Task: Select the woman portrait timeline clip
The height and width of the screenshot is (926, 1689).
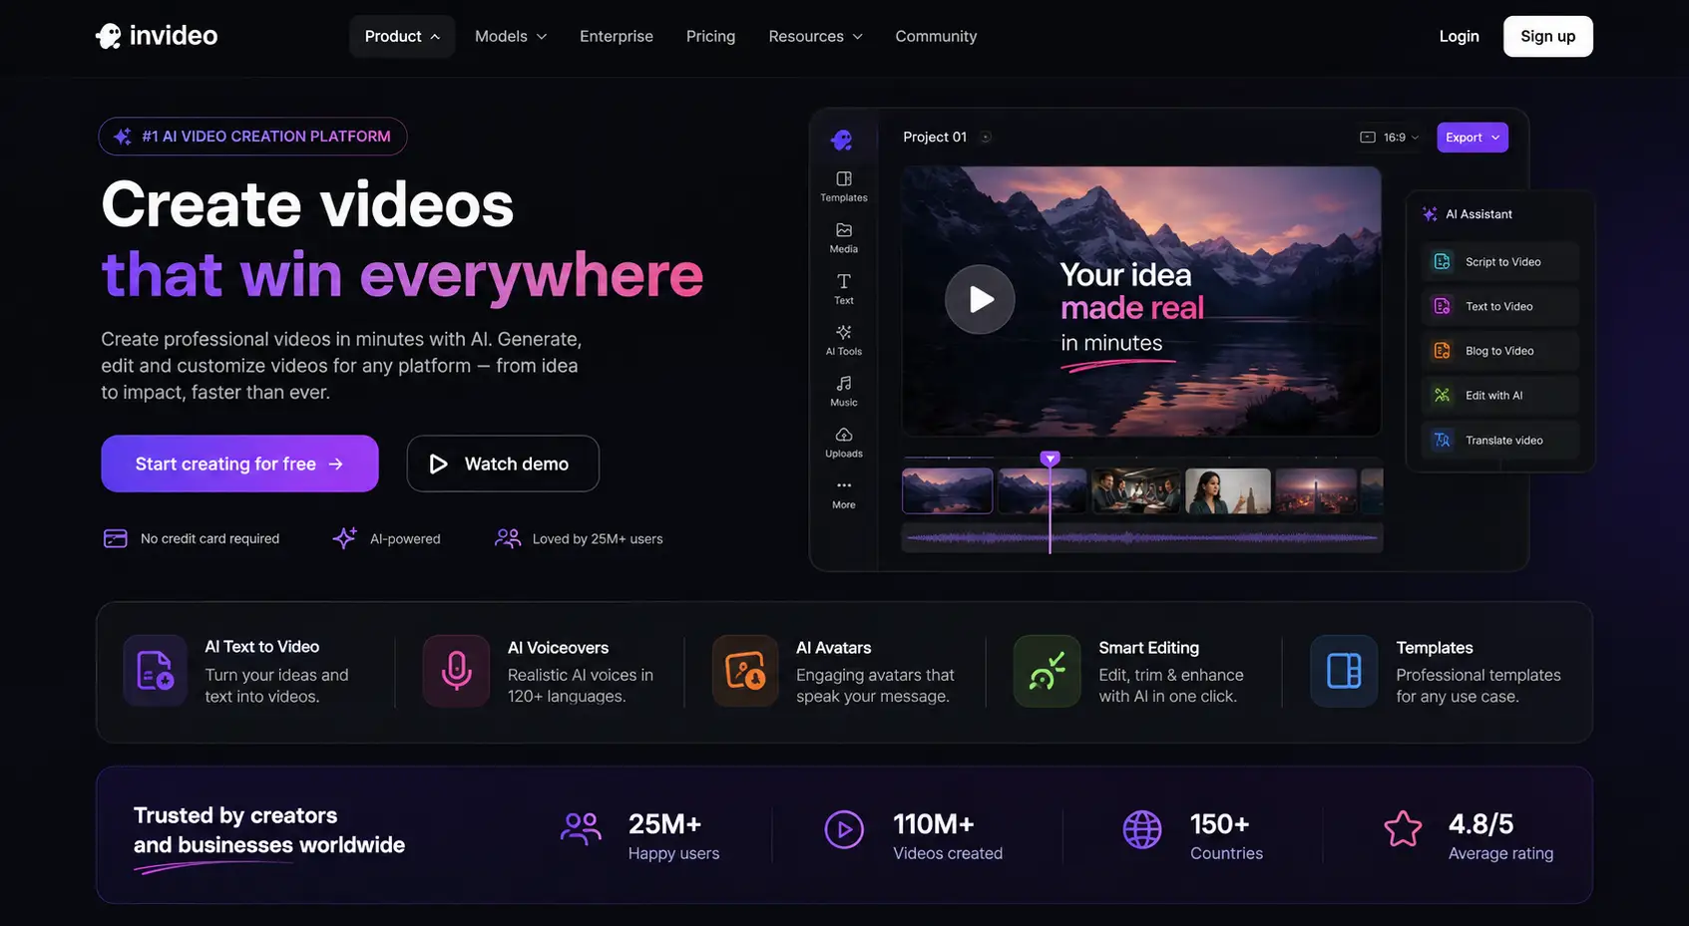Action: 1228,490
